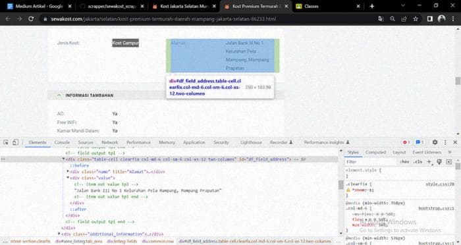Close the Classes browser tab
The width and height of the screenshot is (461, 245).
pos(358,6)
